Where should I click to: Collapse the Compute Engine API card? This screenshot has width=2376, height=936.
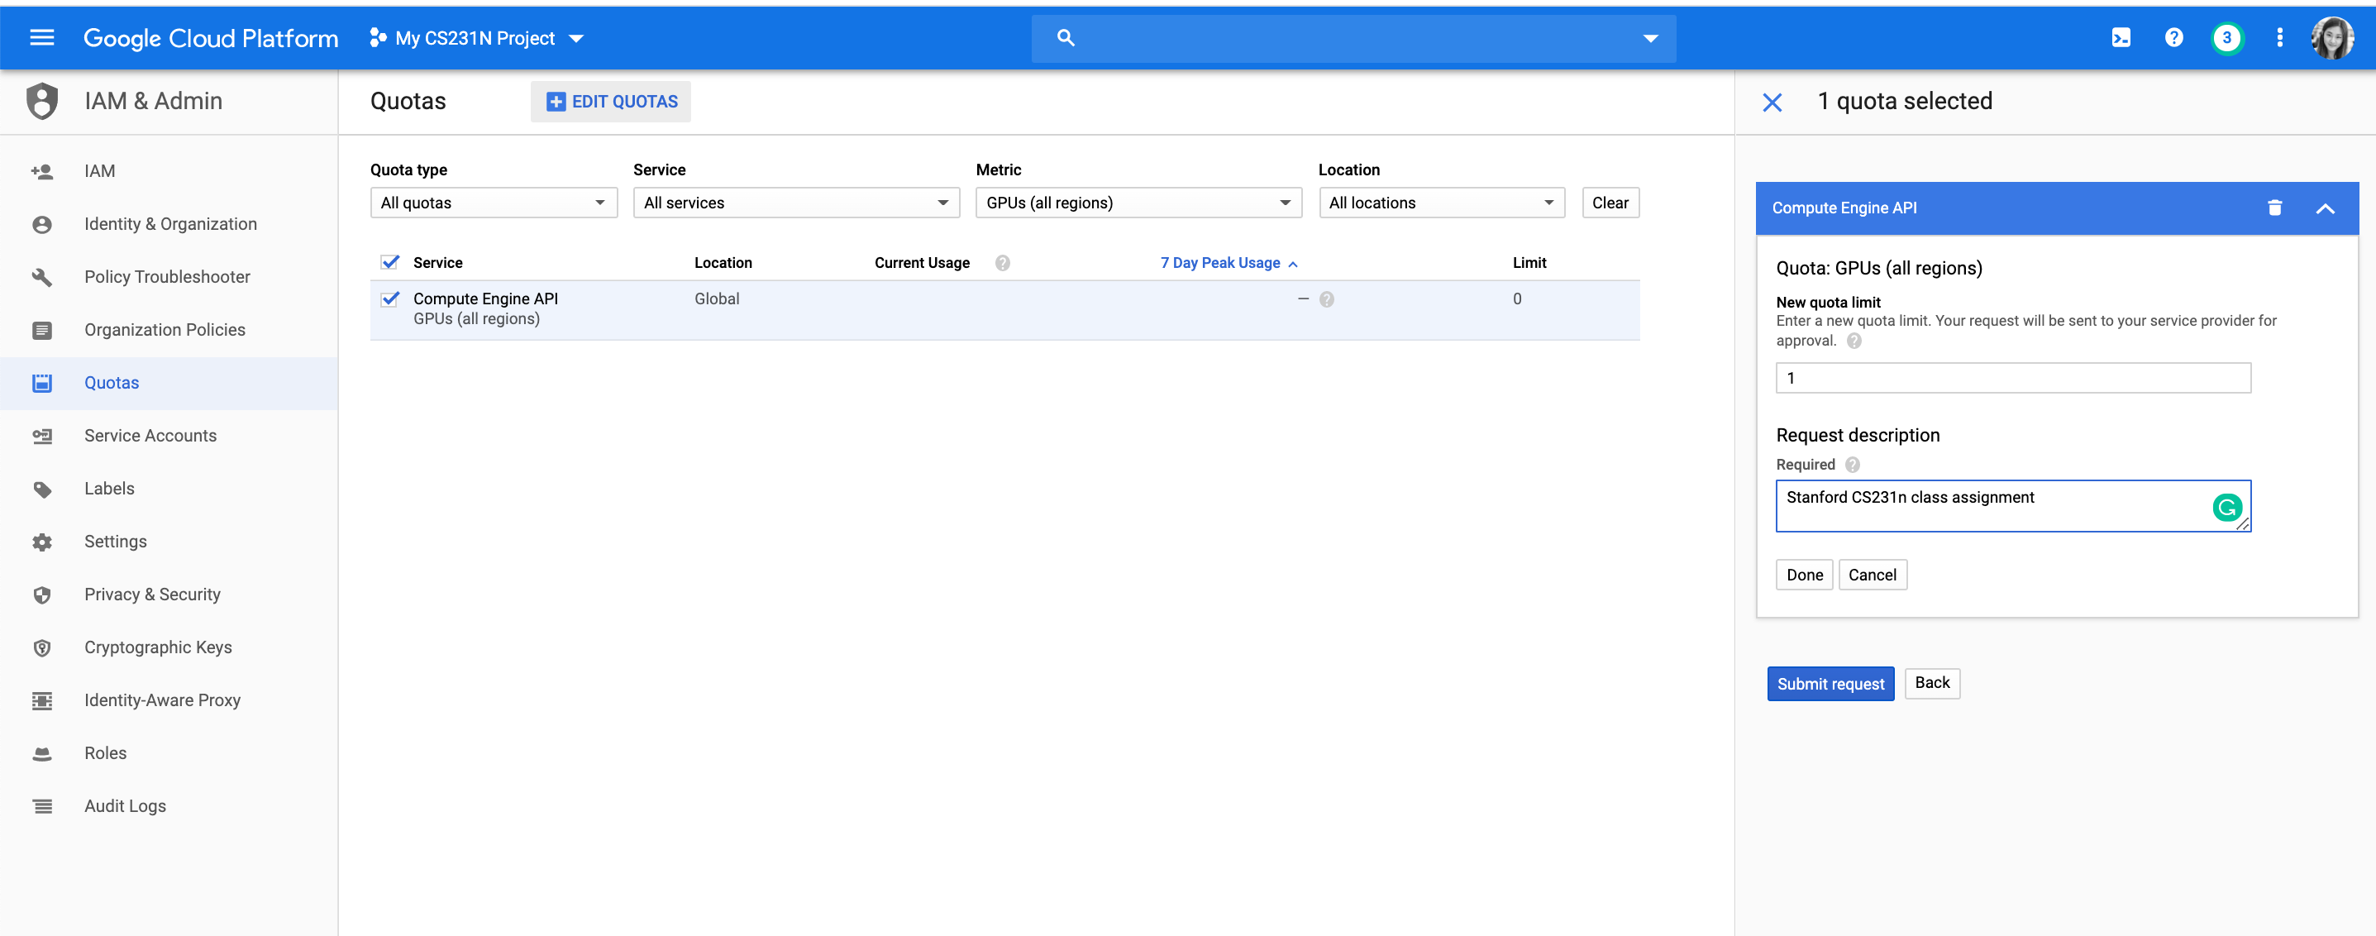(2325, 208)
